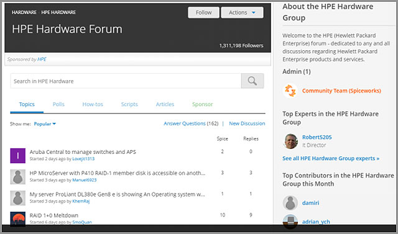Screen dimensions: 398x234
Task: View KhemRaj's user profile
Action: 81,201
